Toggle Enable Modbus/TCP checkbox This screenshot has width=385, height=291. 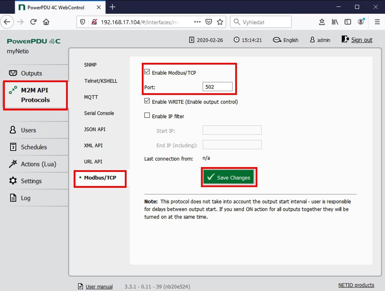coord(147,72)
